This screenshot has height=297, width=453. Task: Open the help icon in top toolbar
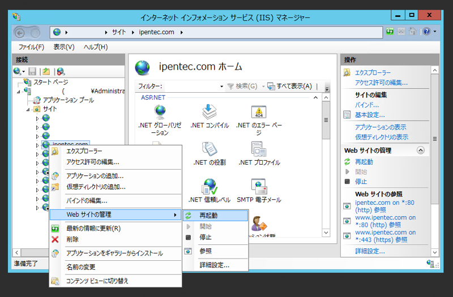(426, 31)
